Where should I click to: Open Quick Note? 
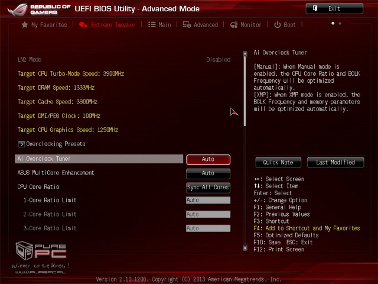[x=278, y=162]
